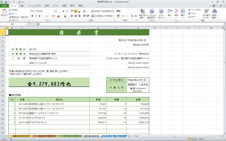Switch to Page Layout view in status bar
This screenshot has height=141, width=226.
192,139
